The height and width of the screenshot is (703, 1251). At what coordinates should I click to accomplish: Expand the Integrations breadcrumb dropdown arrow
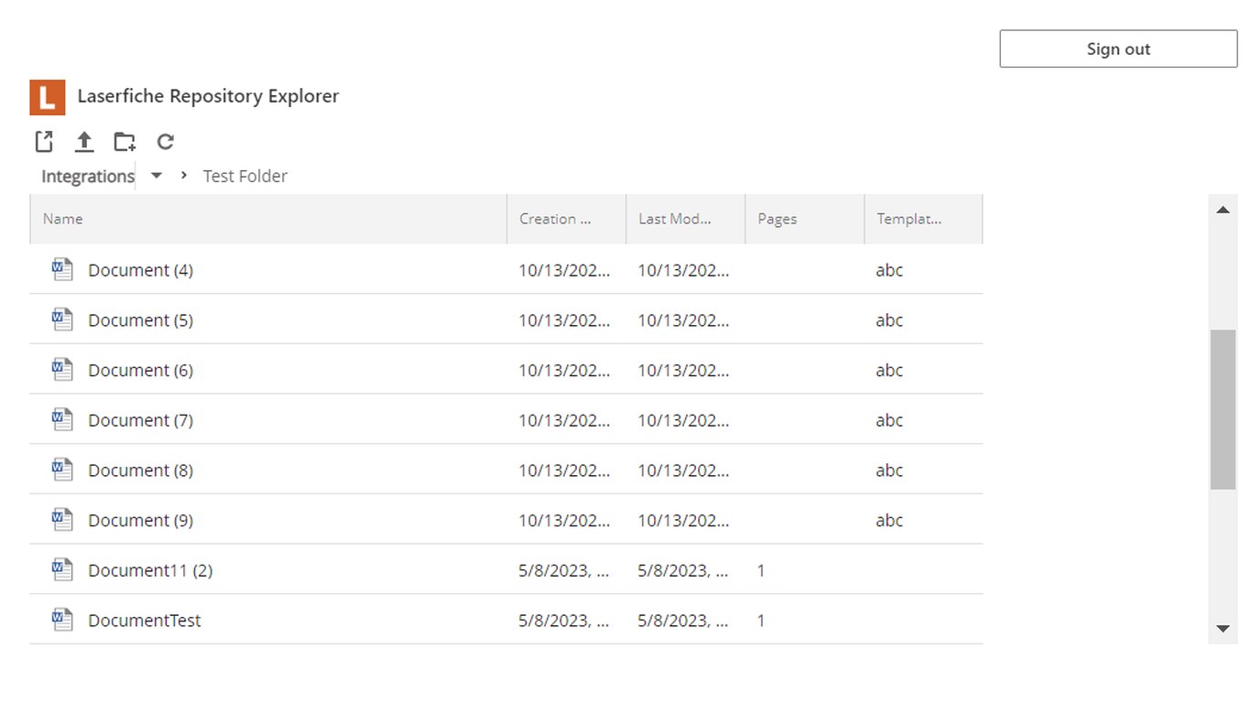tap(157, 176)
